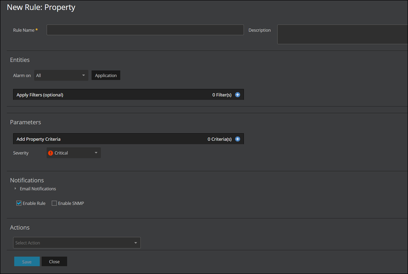Click the 0 Criteria(s) count
The height and width of the screenshot is (274, 408).
point(219,139)
